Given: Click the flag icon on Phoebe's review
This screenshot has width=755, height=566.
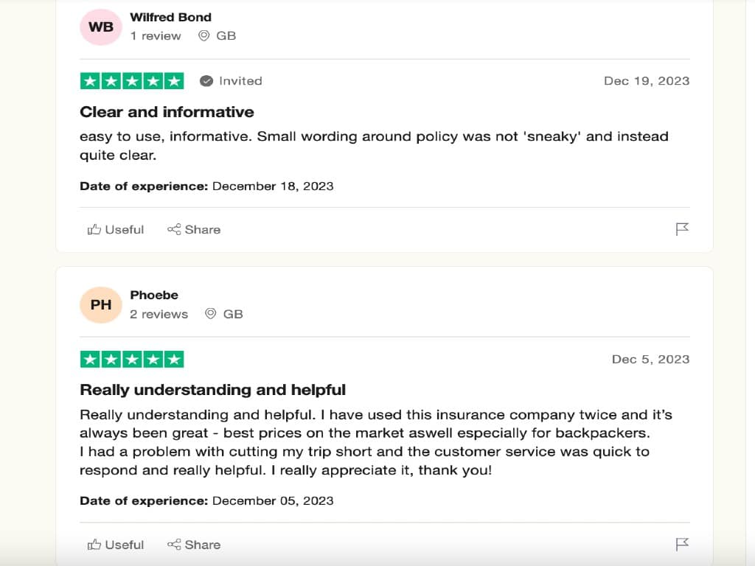Looking at the screenshot, I should pyautogui.click(x=682, y=544).
